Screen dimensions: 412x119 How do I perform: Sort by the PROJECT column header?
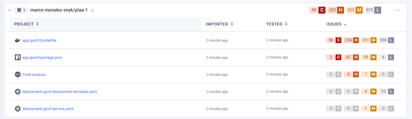coord(27,24)
